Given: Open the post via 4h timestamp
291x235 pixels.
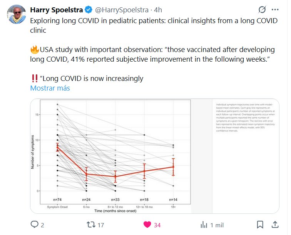Looking at the screenshot, I should tap(158, 10).
